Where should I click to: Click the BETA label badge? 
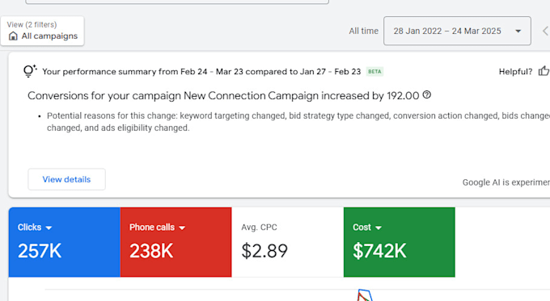(374, 71)
